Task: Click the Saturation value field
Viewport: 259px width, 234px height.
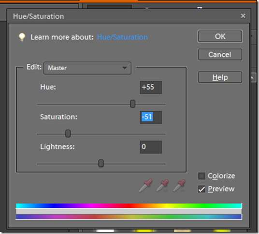Action: [151, 117]
